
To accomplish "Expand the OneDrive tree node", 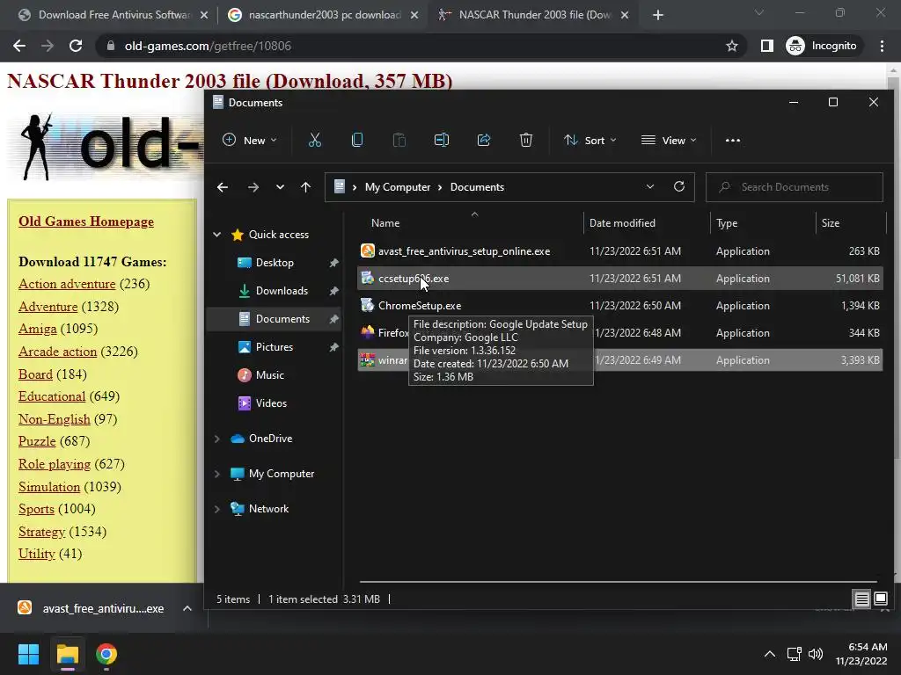I will tap(217, 439).
